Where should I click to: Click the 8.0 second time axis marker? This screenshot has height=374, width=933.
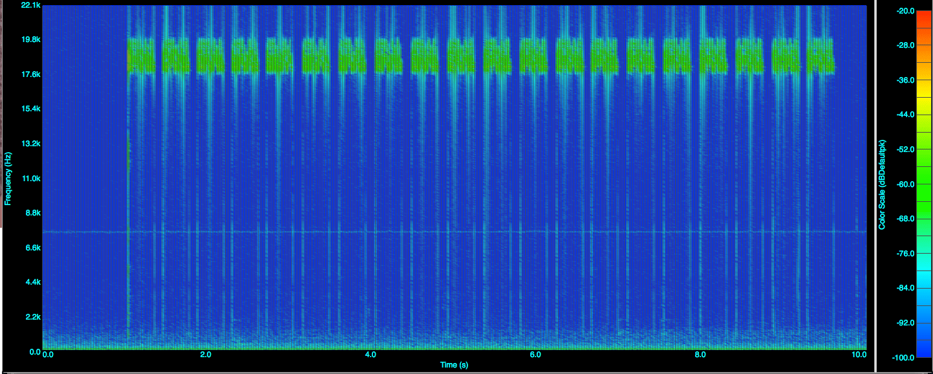700,355
